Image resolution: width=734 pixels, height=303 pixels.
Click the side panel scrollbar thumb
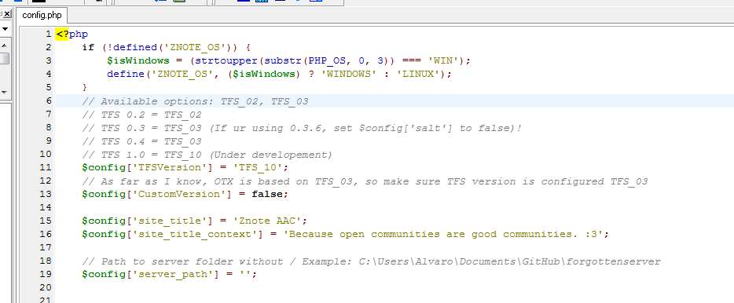tap(4, 58)
